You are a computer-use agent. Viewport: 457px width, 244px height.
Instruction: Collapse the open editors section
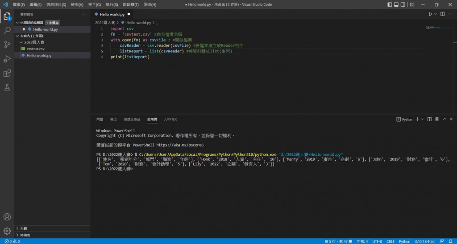pos(17,22)
